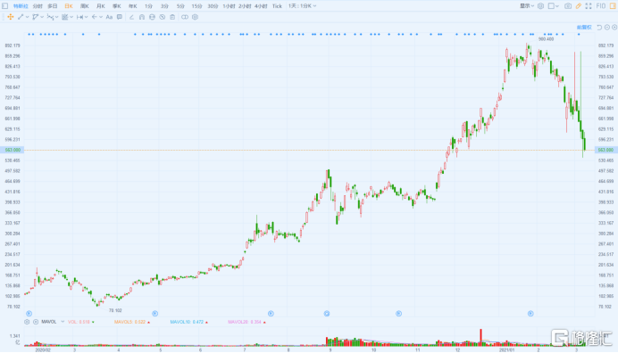Switch to the 2小时 interval
The image size is (618, 353).
click(245, 6)
